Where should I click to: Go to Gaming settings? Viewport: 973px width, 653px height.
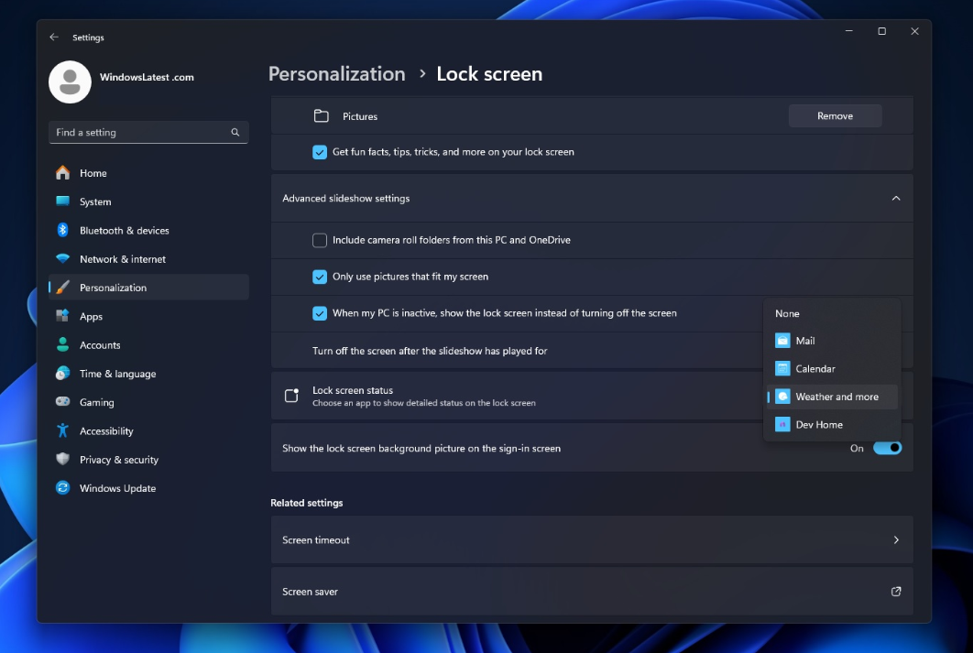[149, 402]
